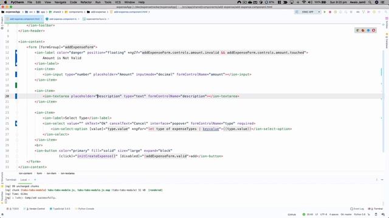Open terminal panel settings options icon
The height and width of the screenshot is (218, 389).
click(x=377, y=180)
